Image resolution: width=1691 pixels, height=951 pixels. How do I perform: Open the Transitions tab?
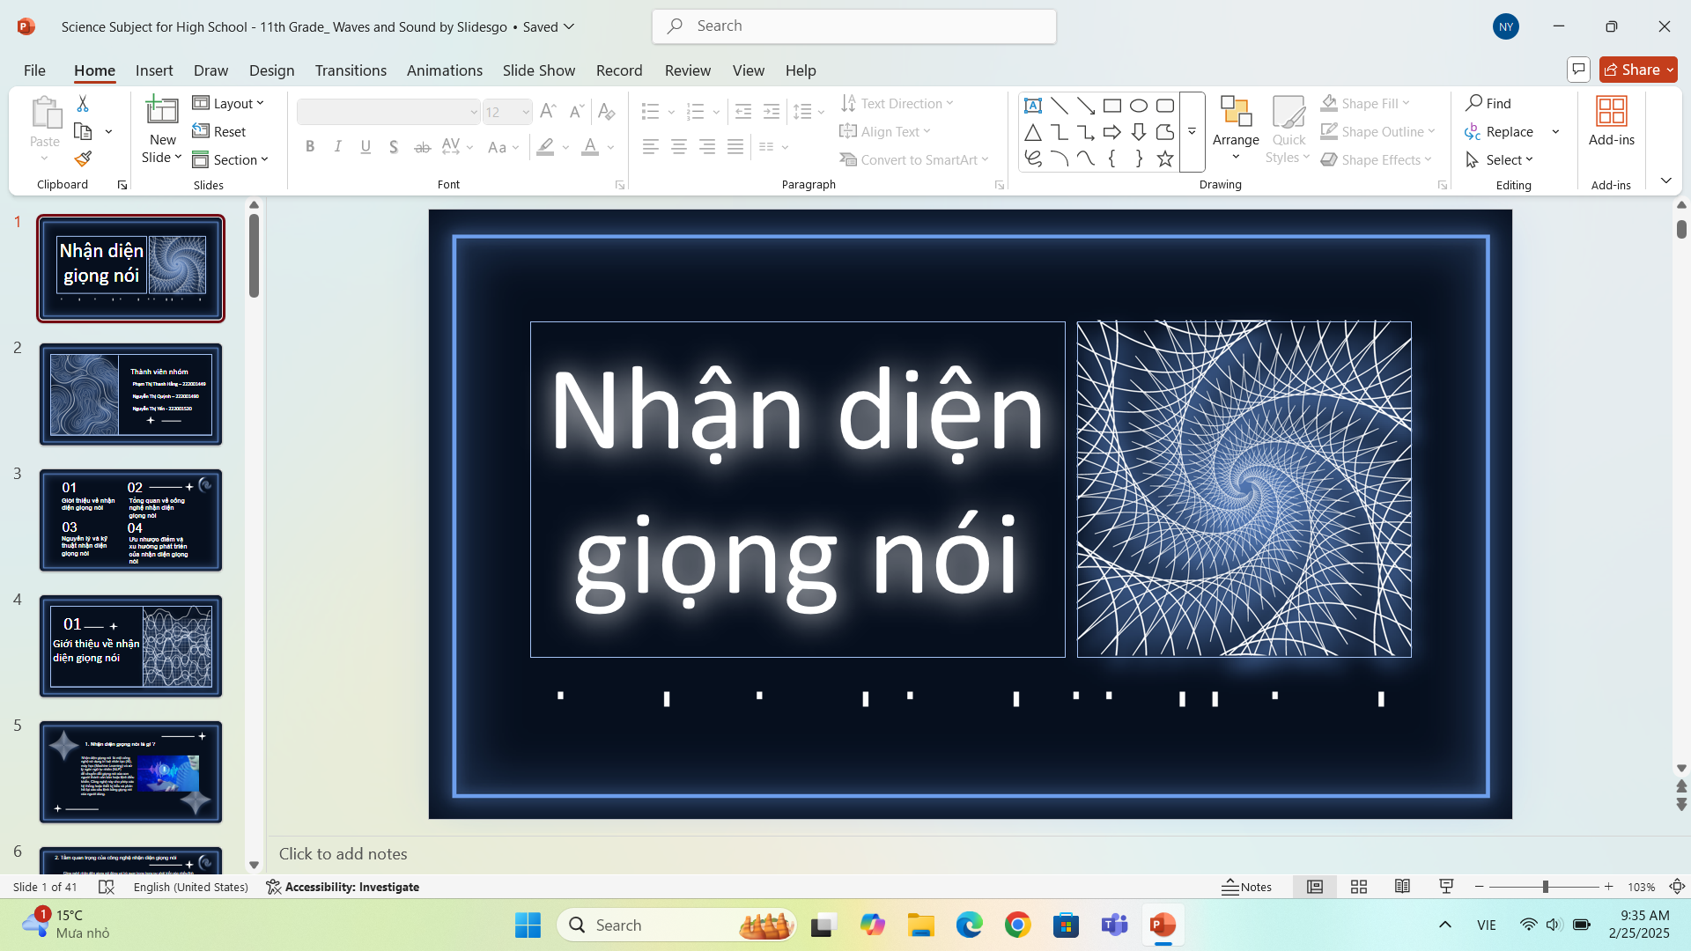pos(351,70)
